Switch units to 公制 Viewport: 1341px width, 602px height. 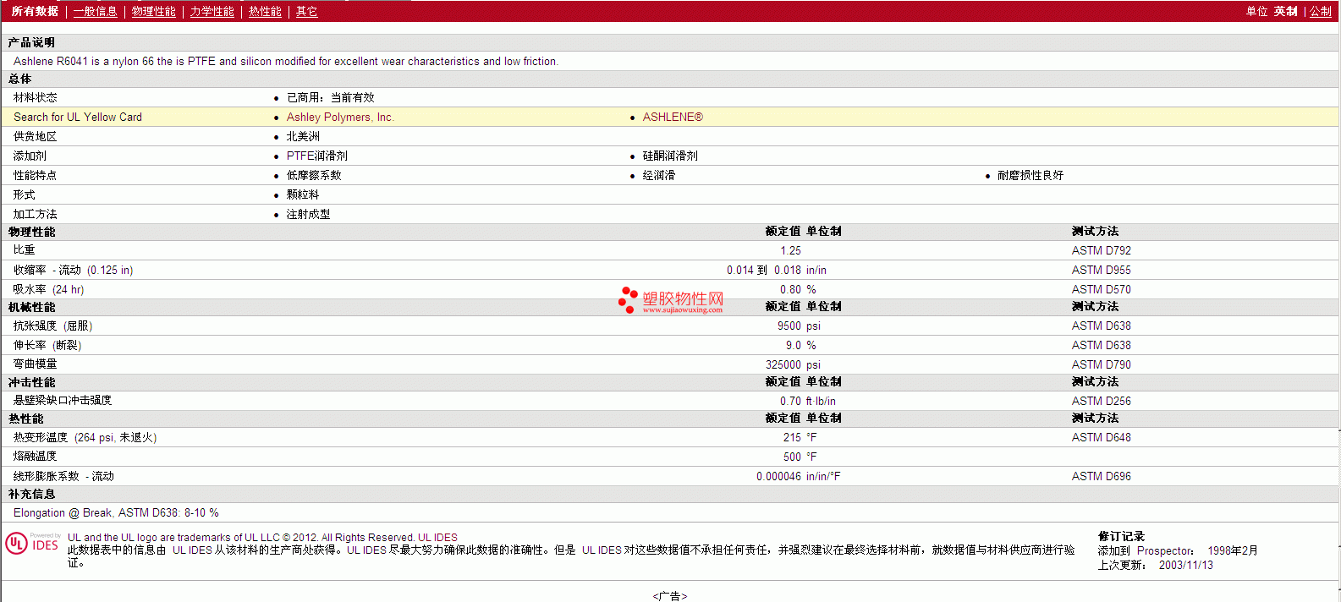point(1321,12)
